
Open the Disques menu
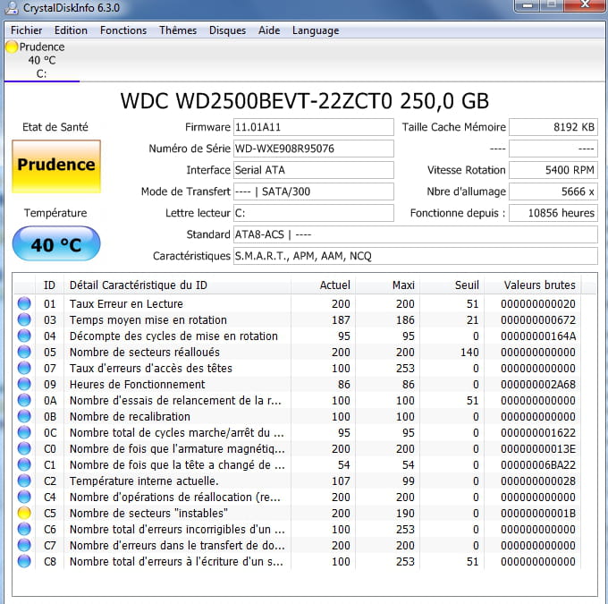pyautogui.click(x=227, y=30)
